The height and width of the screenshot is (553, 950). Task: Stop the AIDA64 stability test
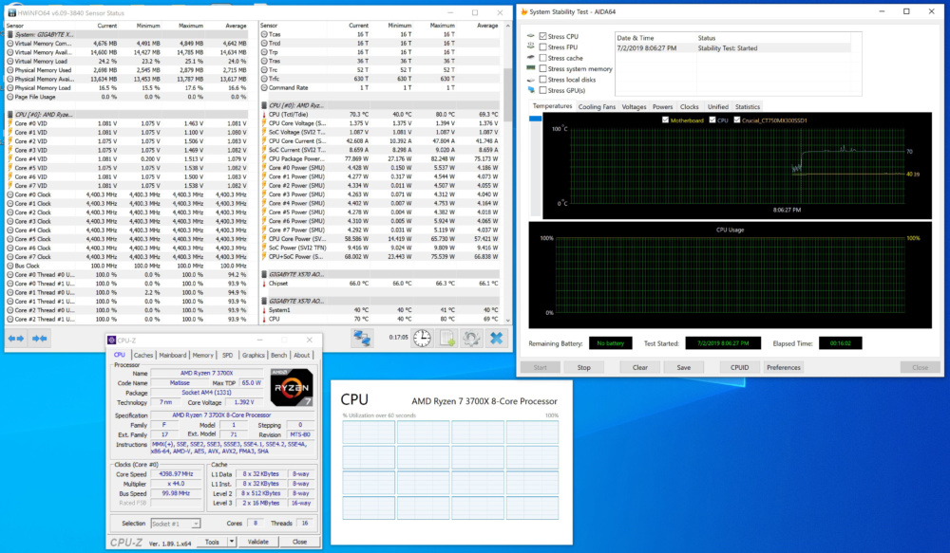[583, 367]
